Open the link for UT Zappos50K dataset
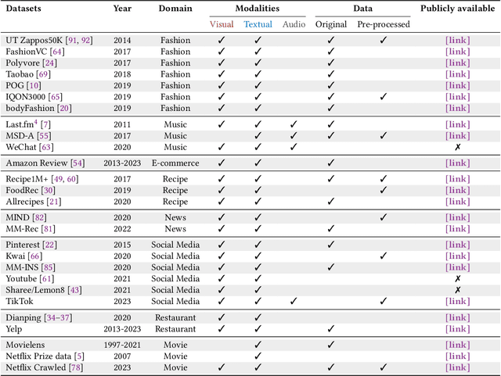This screenshot has width=501, height=376. (x=457, y=39)
